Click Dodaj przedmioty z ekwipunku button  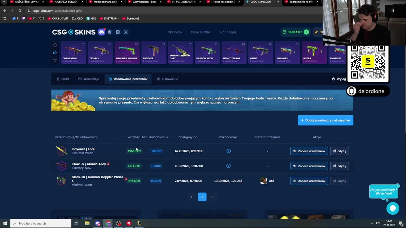click(325, 120)
